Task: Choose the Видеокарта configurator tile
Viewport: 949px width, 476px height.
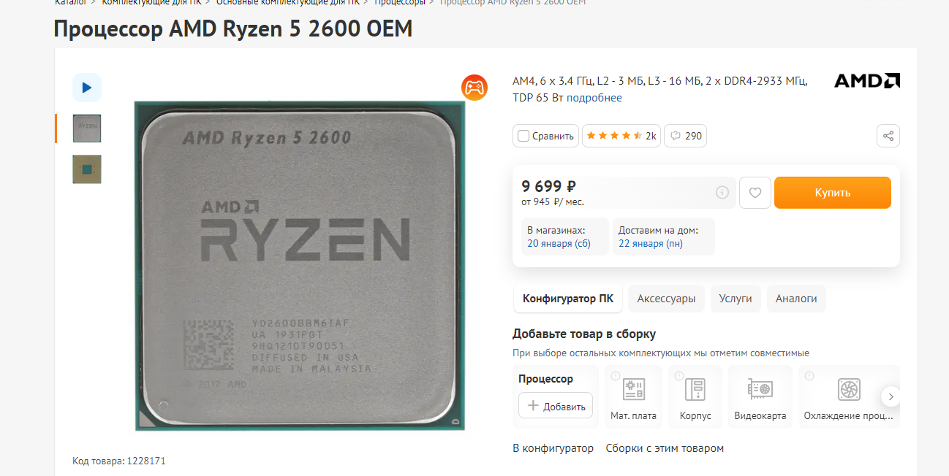Action: click(760, 396)
